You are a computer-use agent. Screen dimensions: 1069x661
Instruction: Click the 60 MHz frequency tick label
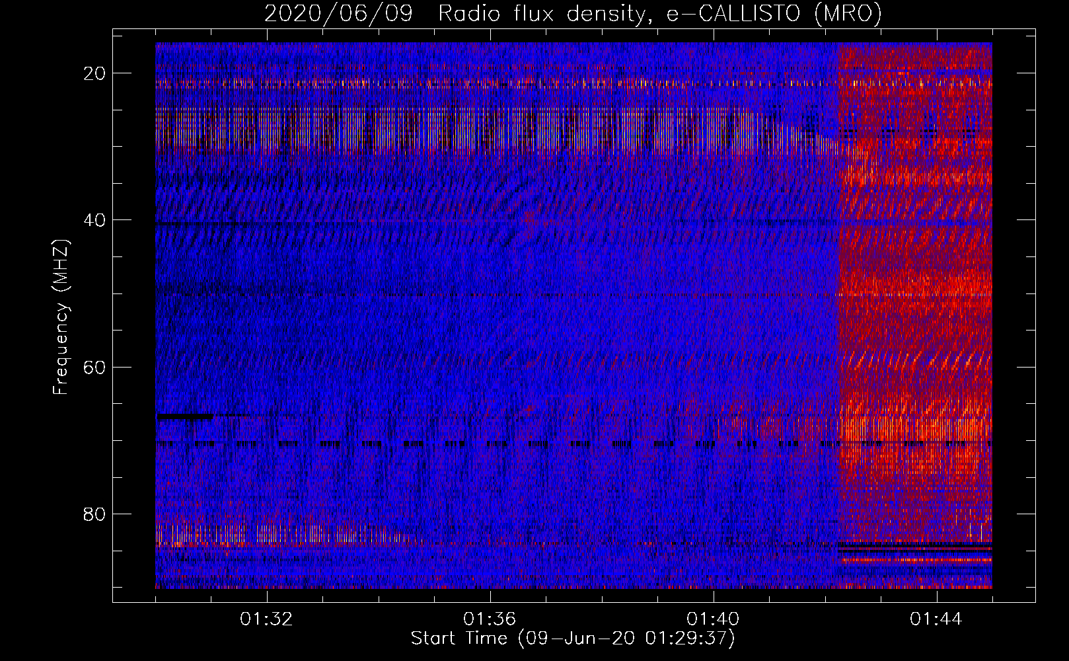point(94,367)
